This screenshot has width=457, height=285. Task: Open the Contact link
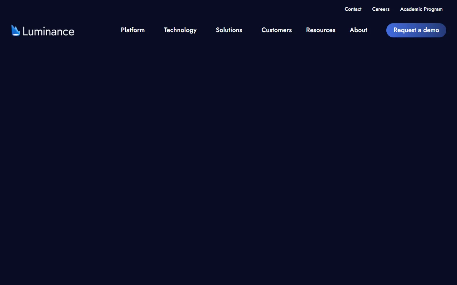point(353,9)
